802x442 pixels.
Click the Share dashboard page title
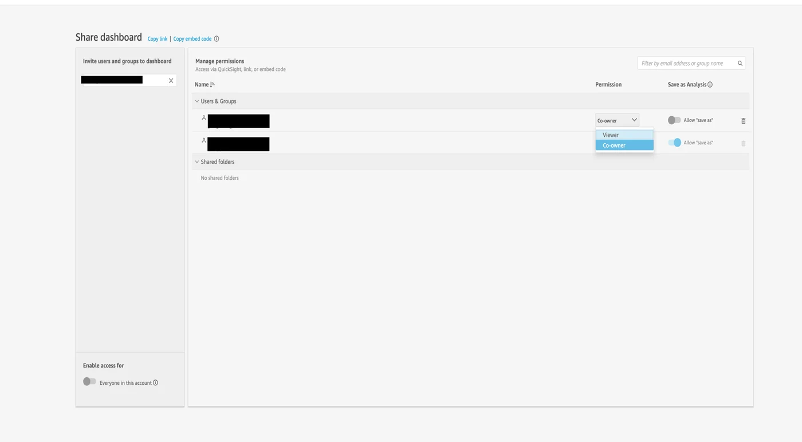click(x=109, y=37)
